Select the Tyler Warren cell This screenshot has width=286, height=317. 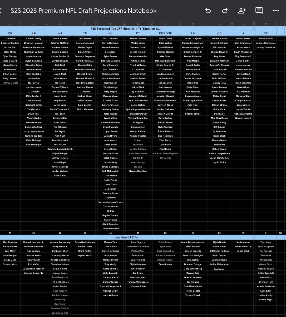85,39
